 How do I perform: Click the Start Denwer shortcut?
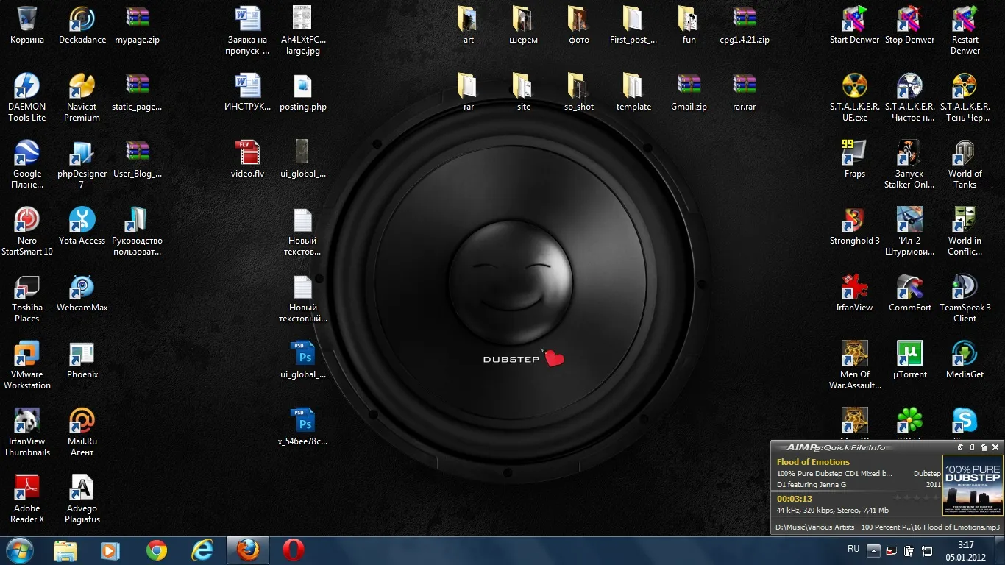click(x=854, y=25)
